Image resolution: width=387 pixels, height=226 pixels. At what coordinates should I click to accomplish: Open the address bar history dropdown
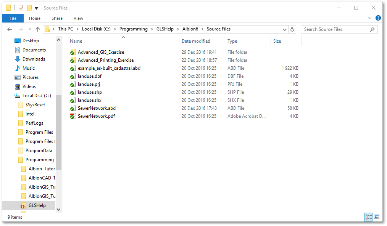click(285, 30)
